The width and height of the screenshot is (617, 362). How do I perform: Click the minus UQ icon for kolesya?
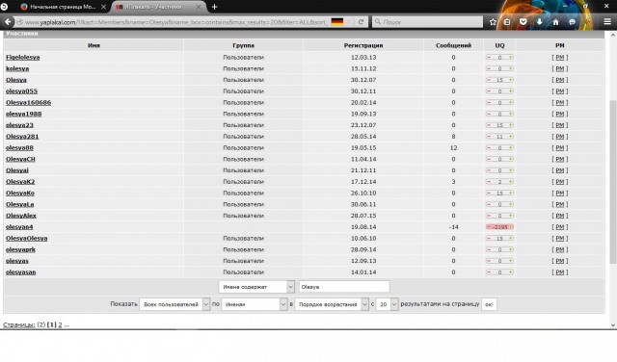click(489, 68)
